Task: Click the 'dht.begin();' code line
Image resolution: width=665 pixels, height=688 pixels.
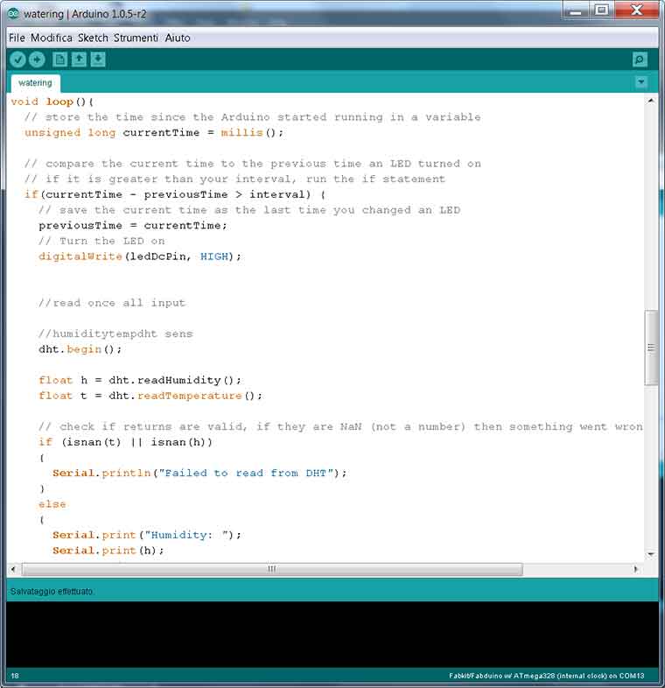Action: (x=80, y=349)
